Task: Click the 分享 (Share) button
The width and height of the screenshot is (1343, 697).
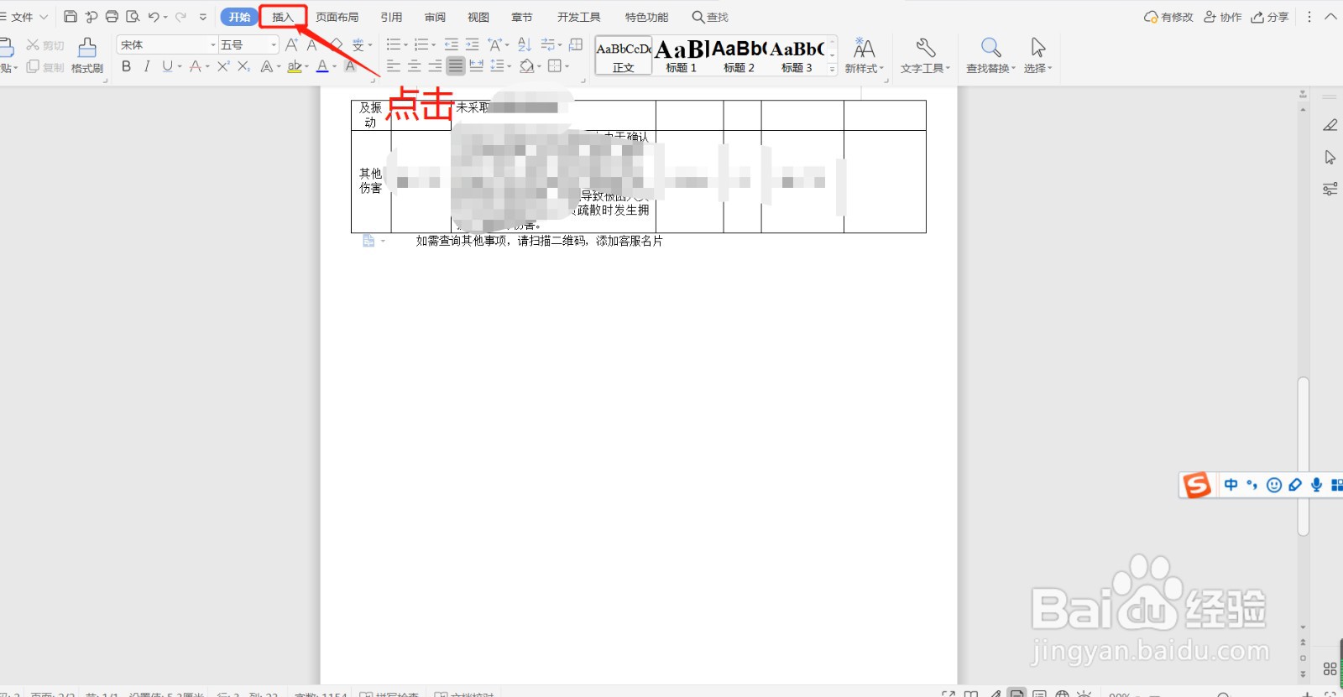Action: click(1270, 17)
